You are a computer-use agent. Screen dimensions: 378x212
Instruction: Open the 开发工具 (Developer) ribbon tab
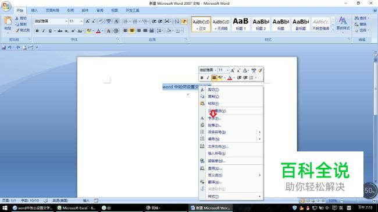coord(133,10)
